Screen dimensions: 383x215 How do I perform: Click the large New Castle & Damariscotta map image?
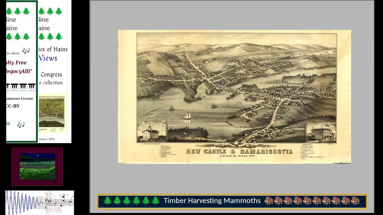(235, 97)
